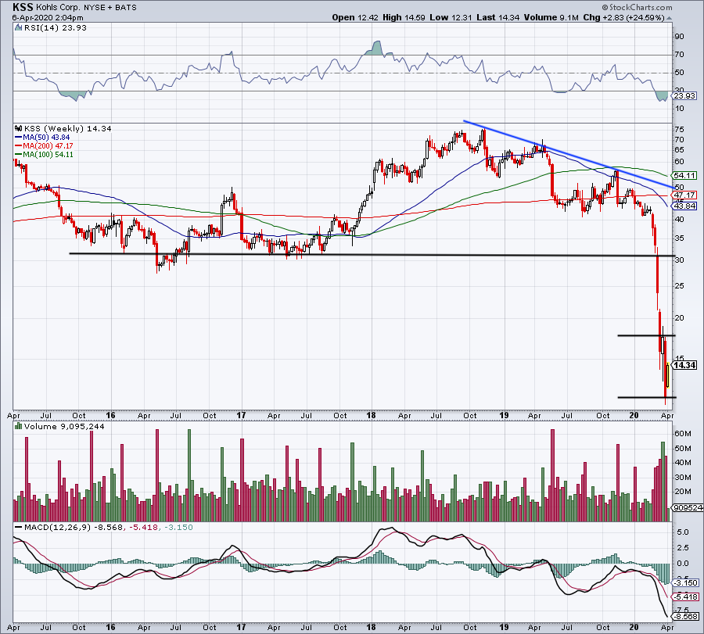Click the 23.93 RSI value tag
Viewport: 704px width, 634px height.
coord(684,95)
